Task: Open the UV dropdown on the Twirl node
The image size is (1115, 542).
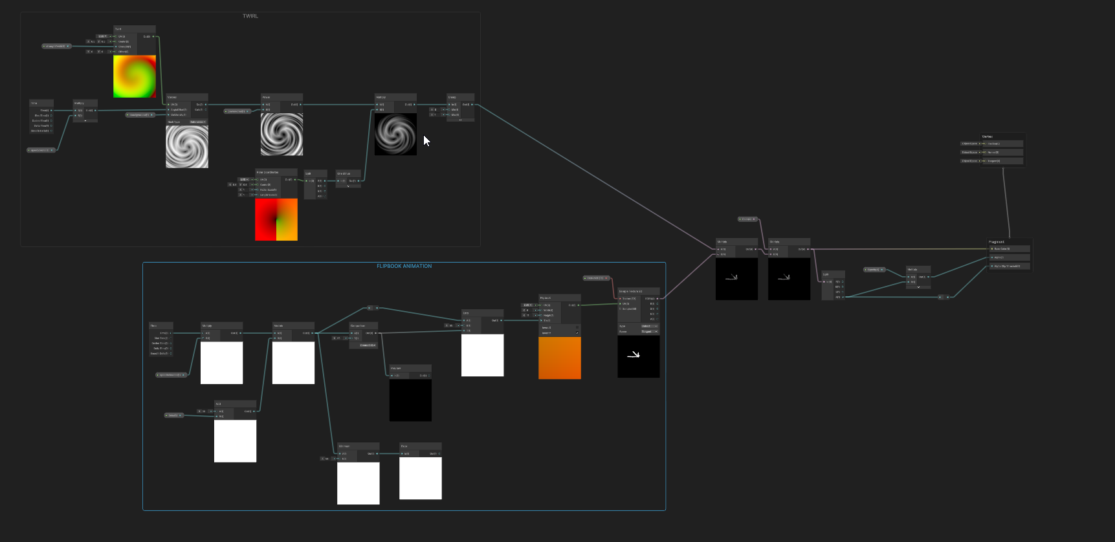Action: (x=102, y=36)
